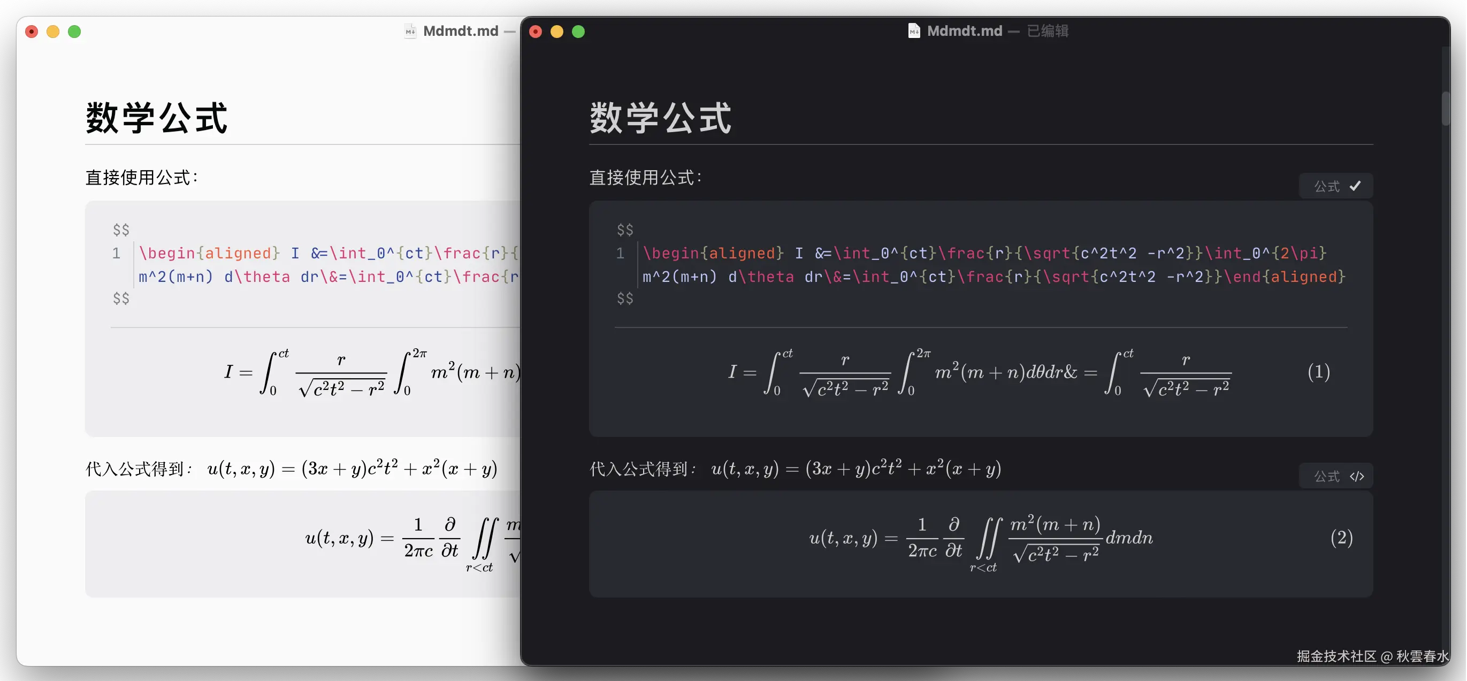Viewport: 1467px width, 681px height.
Task: Select the line number 1 in the light code block
Action: [117, 254]
